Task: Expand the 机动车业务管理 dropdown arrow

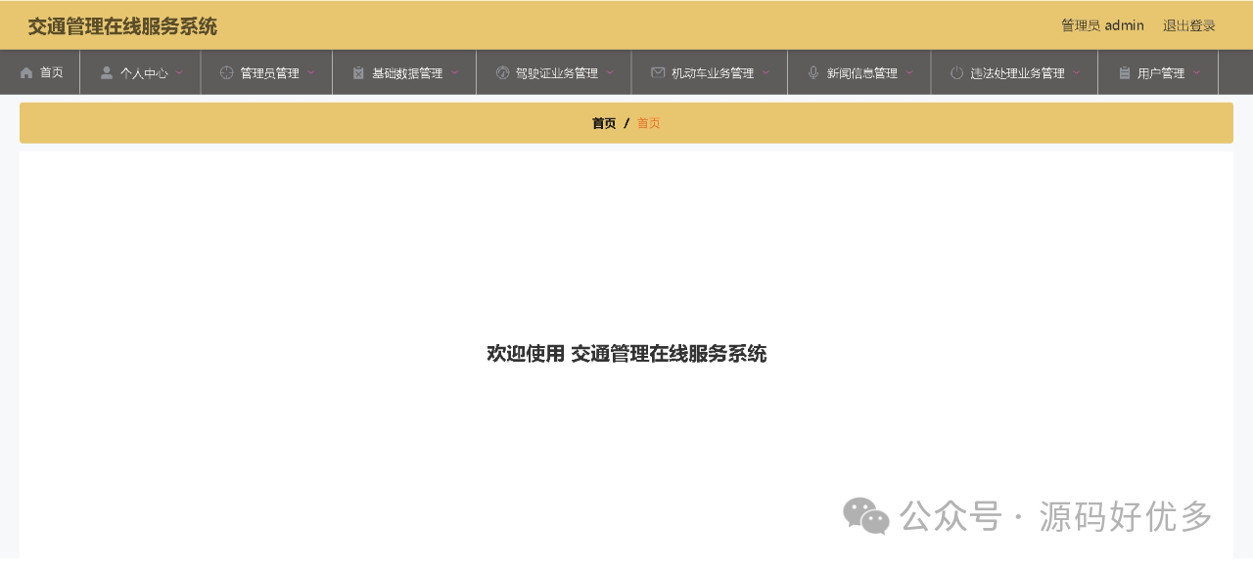Action: tap(766, 72)
